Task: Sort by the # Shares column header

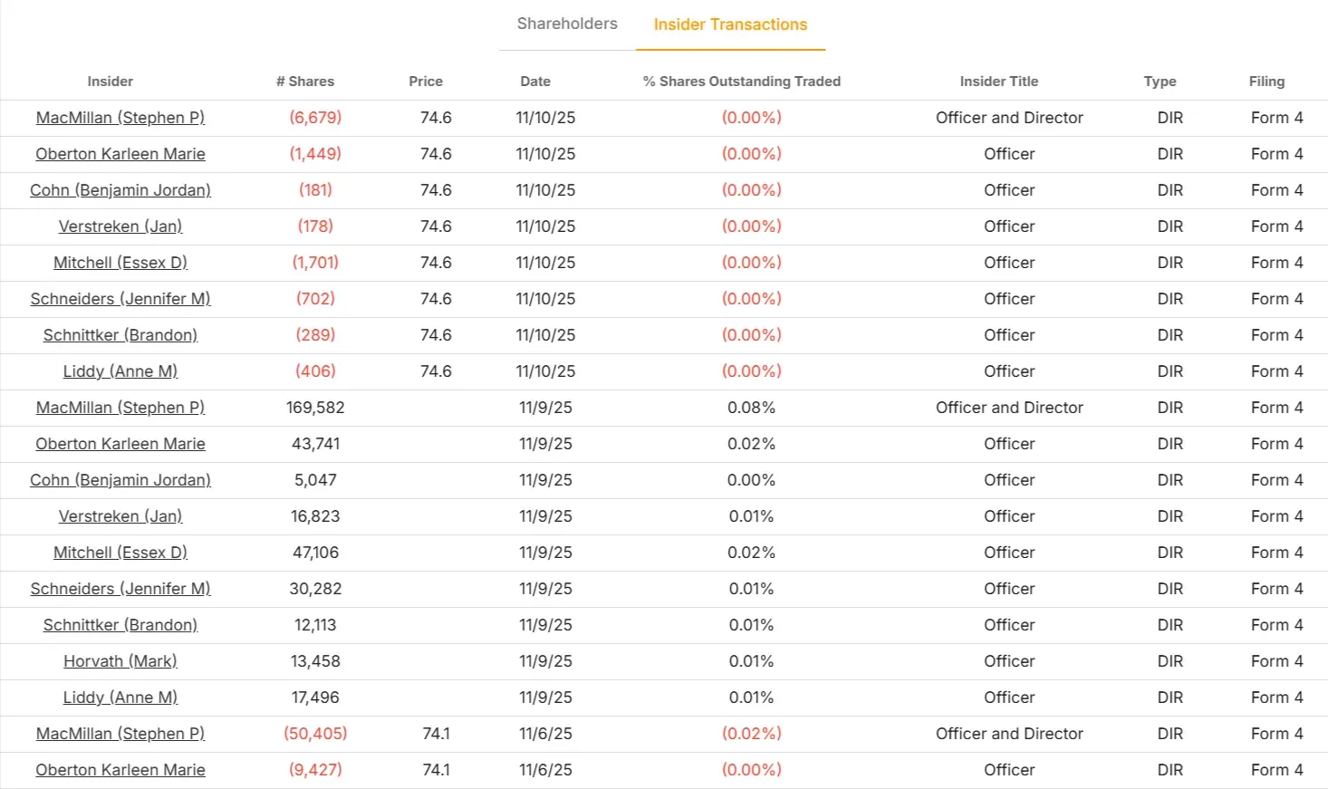Action: (x=305, y=82)
